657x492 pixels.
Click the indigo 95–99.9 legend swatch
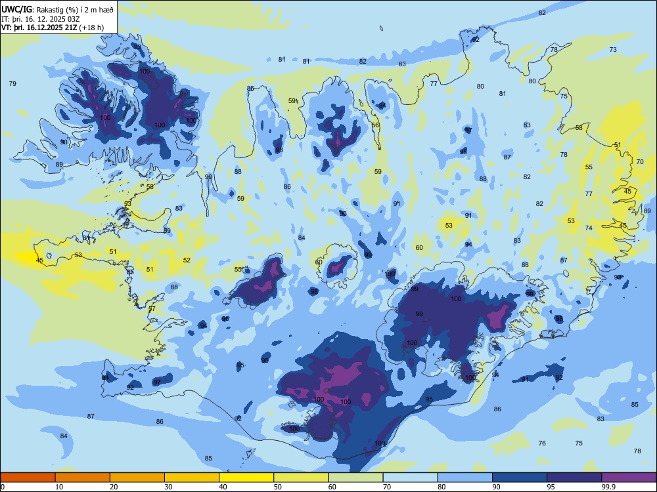tap(574, 478)
